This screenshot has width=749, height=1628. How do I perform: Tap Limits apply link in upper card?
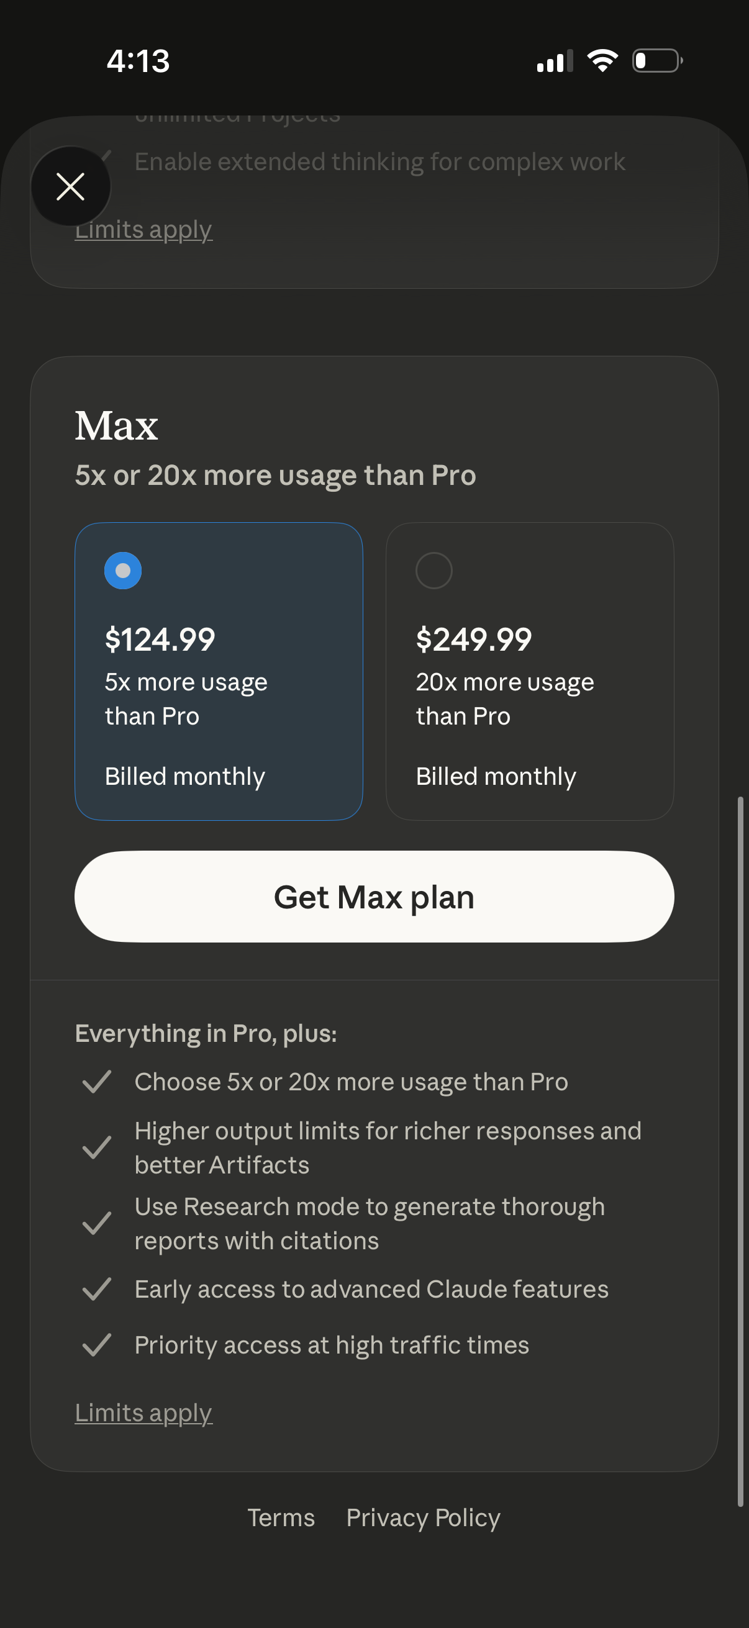click(143, 230)
